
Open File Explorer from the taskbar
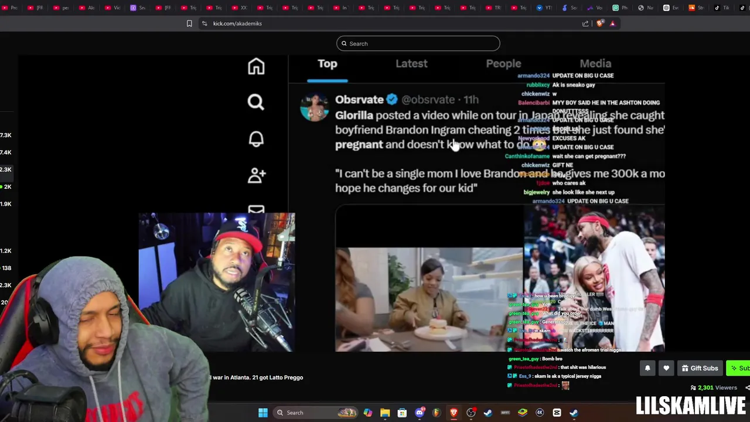pos(385,413)
